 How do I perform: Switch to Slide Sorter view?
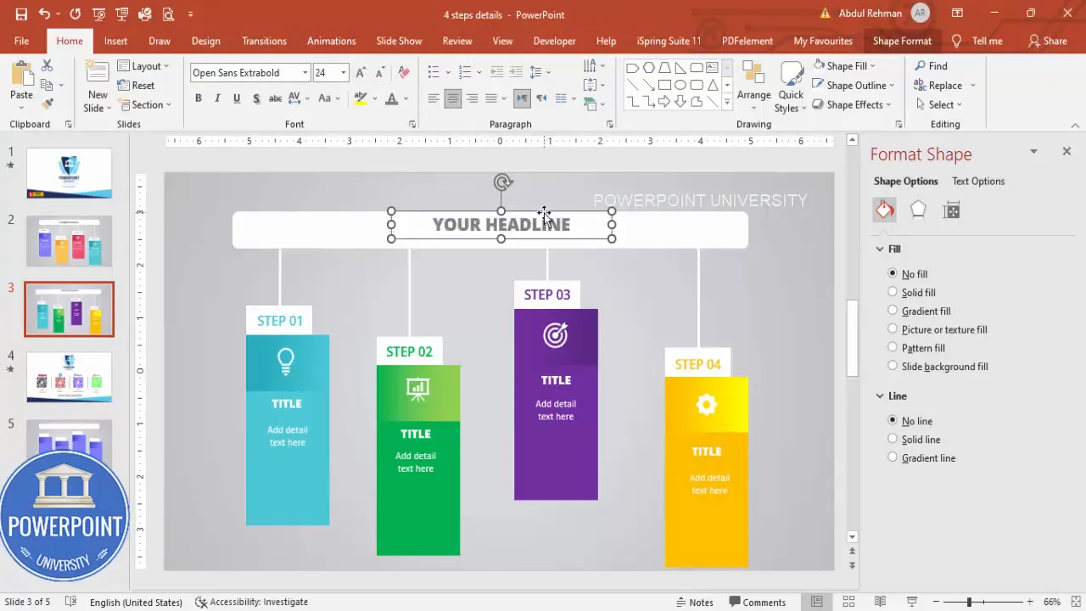click(848, 602)
